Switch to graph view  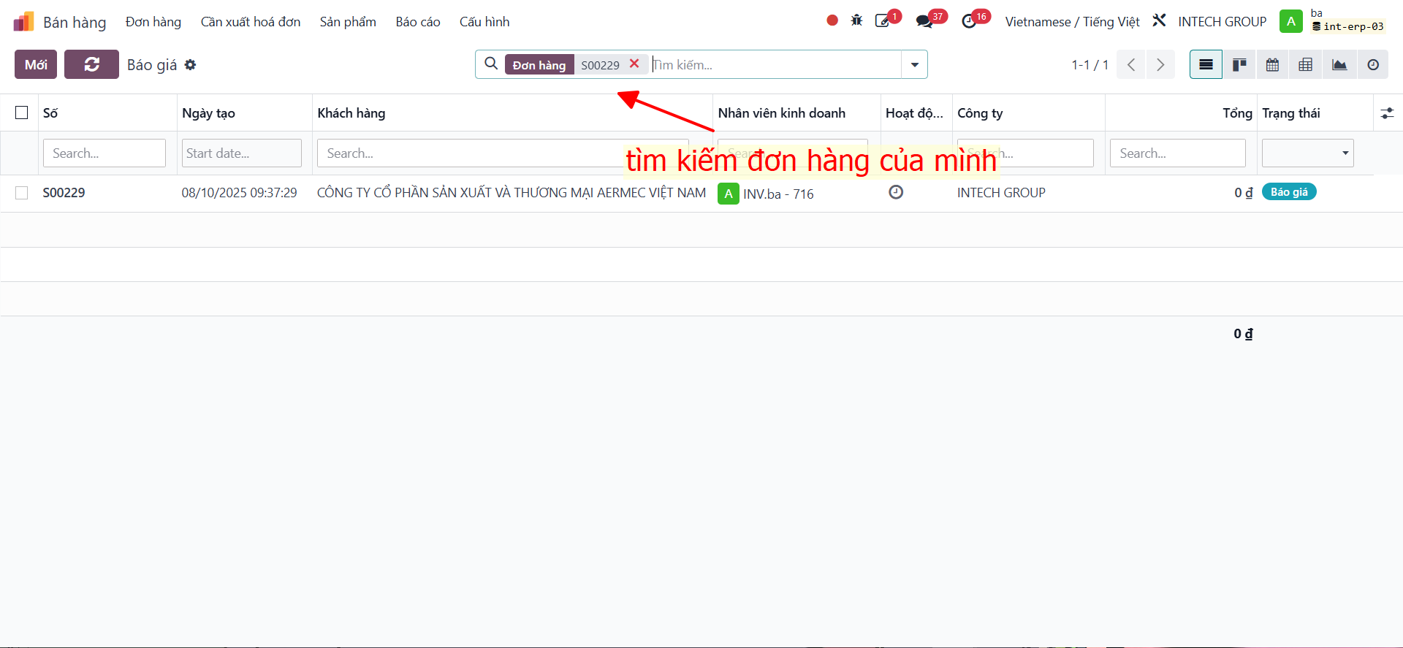[1339, 64]
